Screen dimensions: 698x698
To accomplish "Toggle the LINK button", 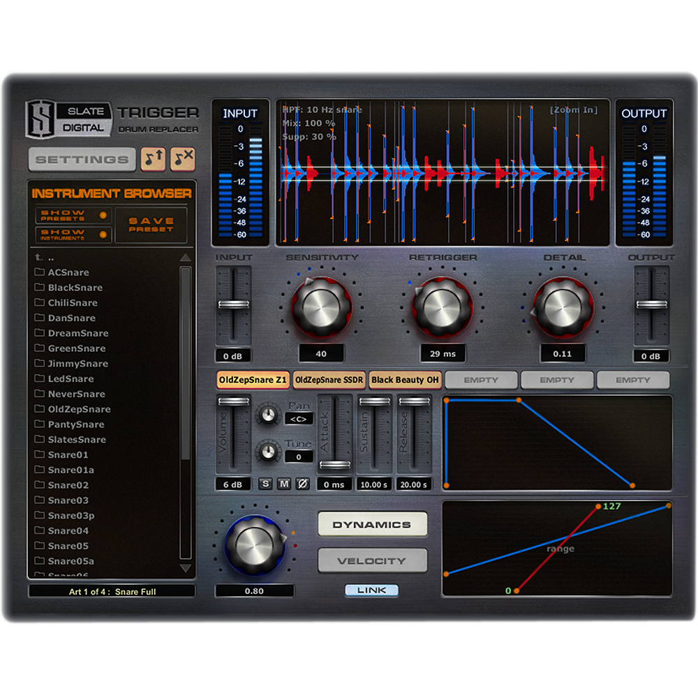I will (x=371, y=591).
